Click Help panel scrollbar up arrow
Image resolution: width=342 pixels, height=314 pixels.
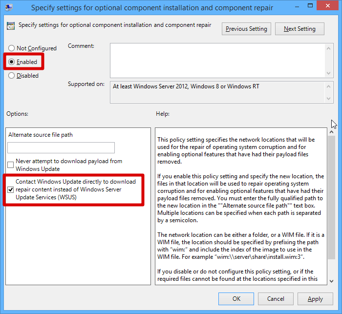pos(330,132)
